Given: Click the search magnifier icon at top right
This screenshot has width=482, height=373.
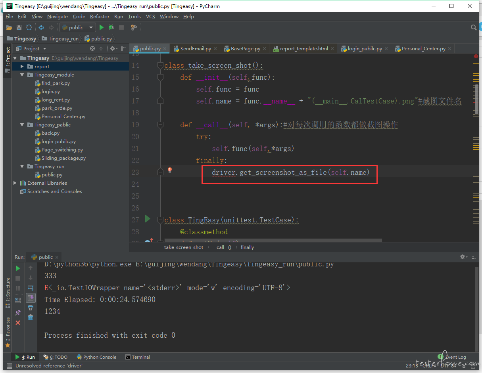Looking at the screenshot, I should coord(474,27).
